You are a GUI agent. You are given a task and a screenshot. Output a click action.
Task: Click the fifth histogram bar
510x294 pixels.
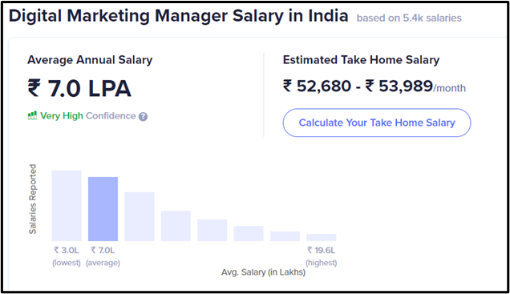tap(212, 231)
